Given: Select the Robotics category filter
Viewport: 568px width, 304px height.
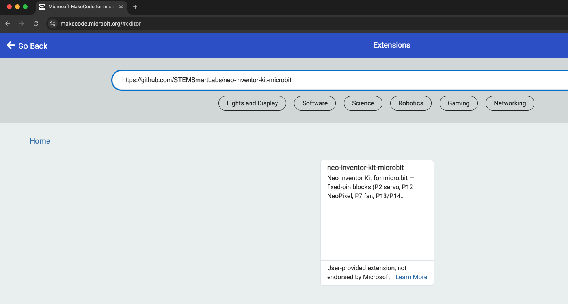Looking at the screenshot, I should [411, 103].
